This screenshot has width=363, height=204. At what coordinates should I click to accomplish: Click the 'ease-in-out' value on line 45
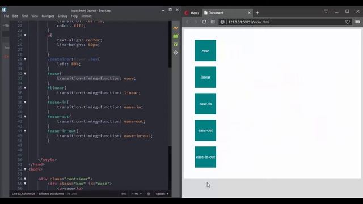137,136
